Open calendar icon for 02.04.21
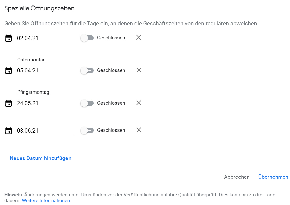The width and height of the screenshot is (290, 205). [x=9, y=38]
